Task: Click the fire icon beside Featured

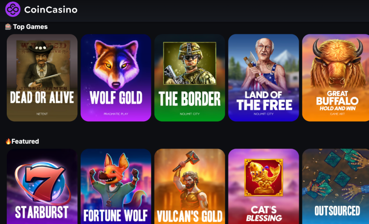Action: click(8, 141)
